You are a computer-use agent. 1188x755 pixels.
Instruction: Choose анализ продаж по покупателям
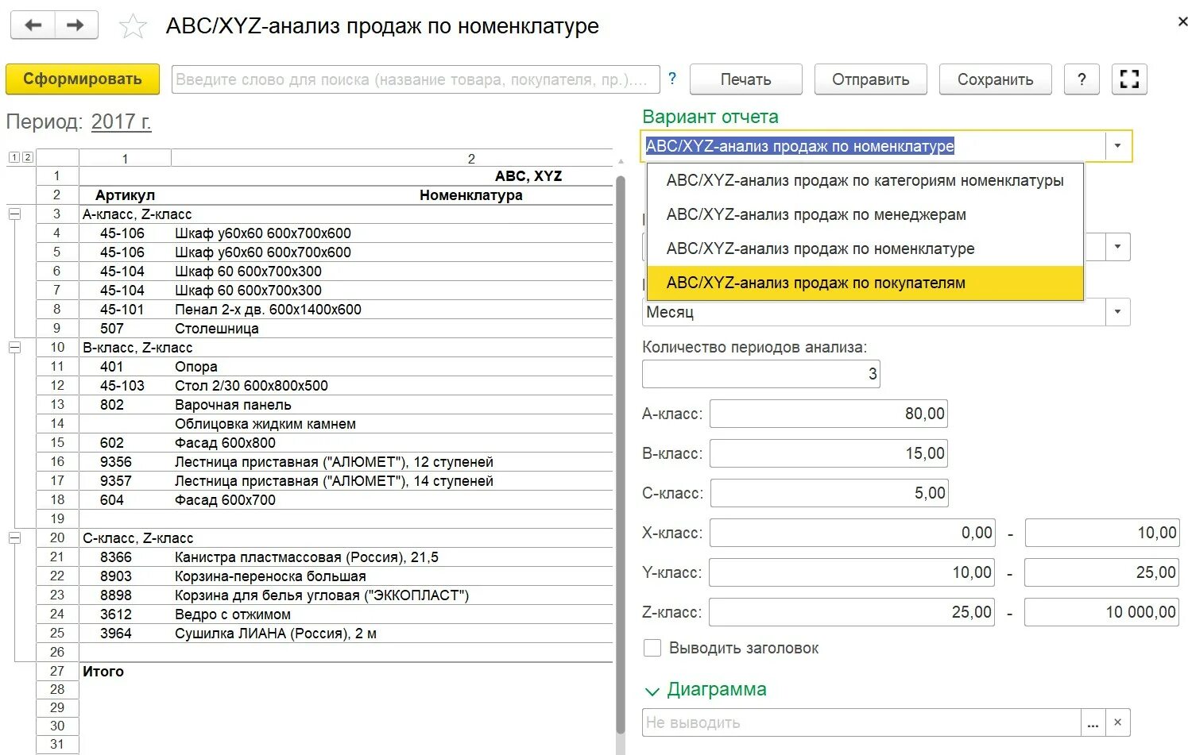(865, 283)
